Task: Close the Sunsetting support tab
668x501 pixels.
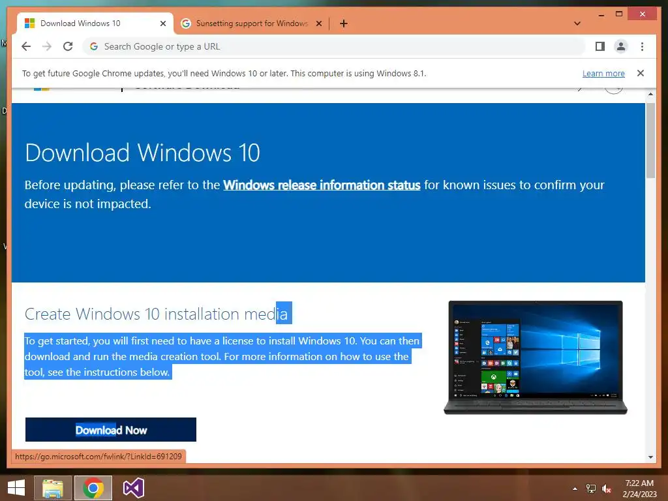Action: click(x=318, y=23)
